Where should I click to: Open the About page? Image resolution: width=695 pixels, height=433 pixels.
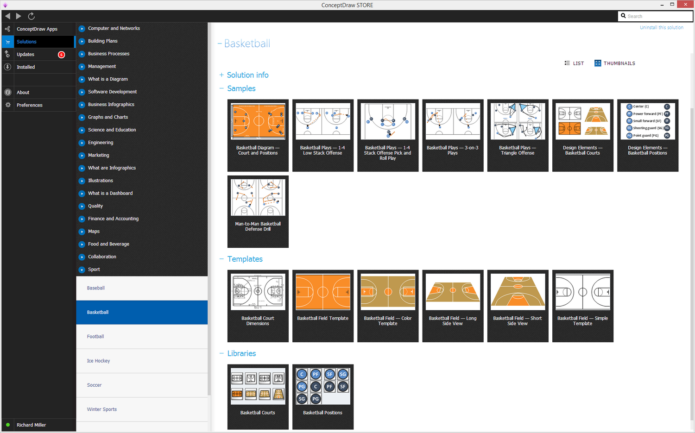[x=38, y=92]
